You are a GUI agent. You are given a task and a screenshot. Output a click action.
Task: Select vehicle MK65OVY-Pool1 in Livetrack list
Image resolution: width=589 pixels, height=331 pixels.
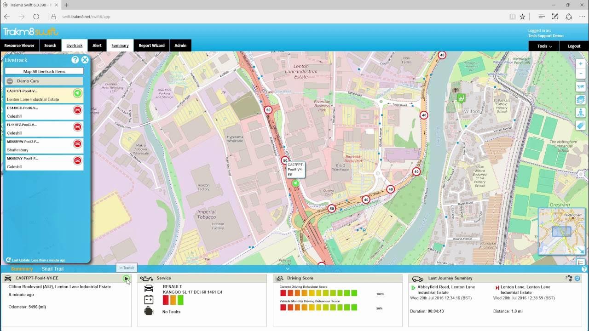(44, 163)
